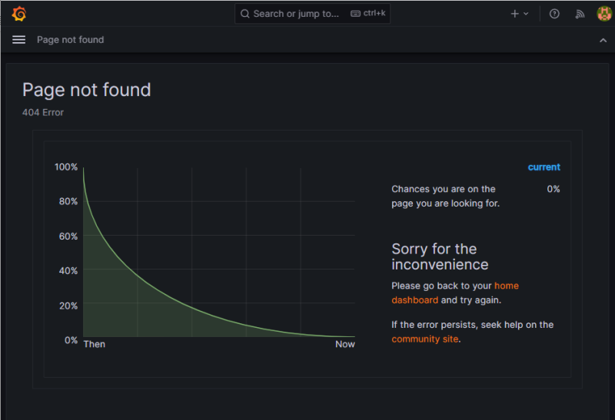Click the Grafana logo
This screenshot has width=615, height=420.
19,14
